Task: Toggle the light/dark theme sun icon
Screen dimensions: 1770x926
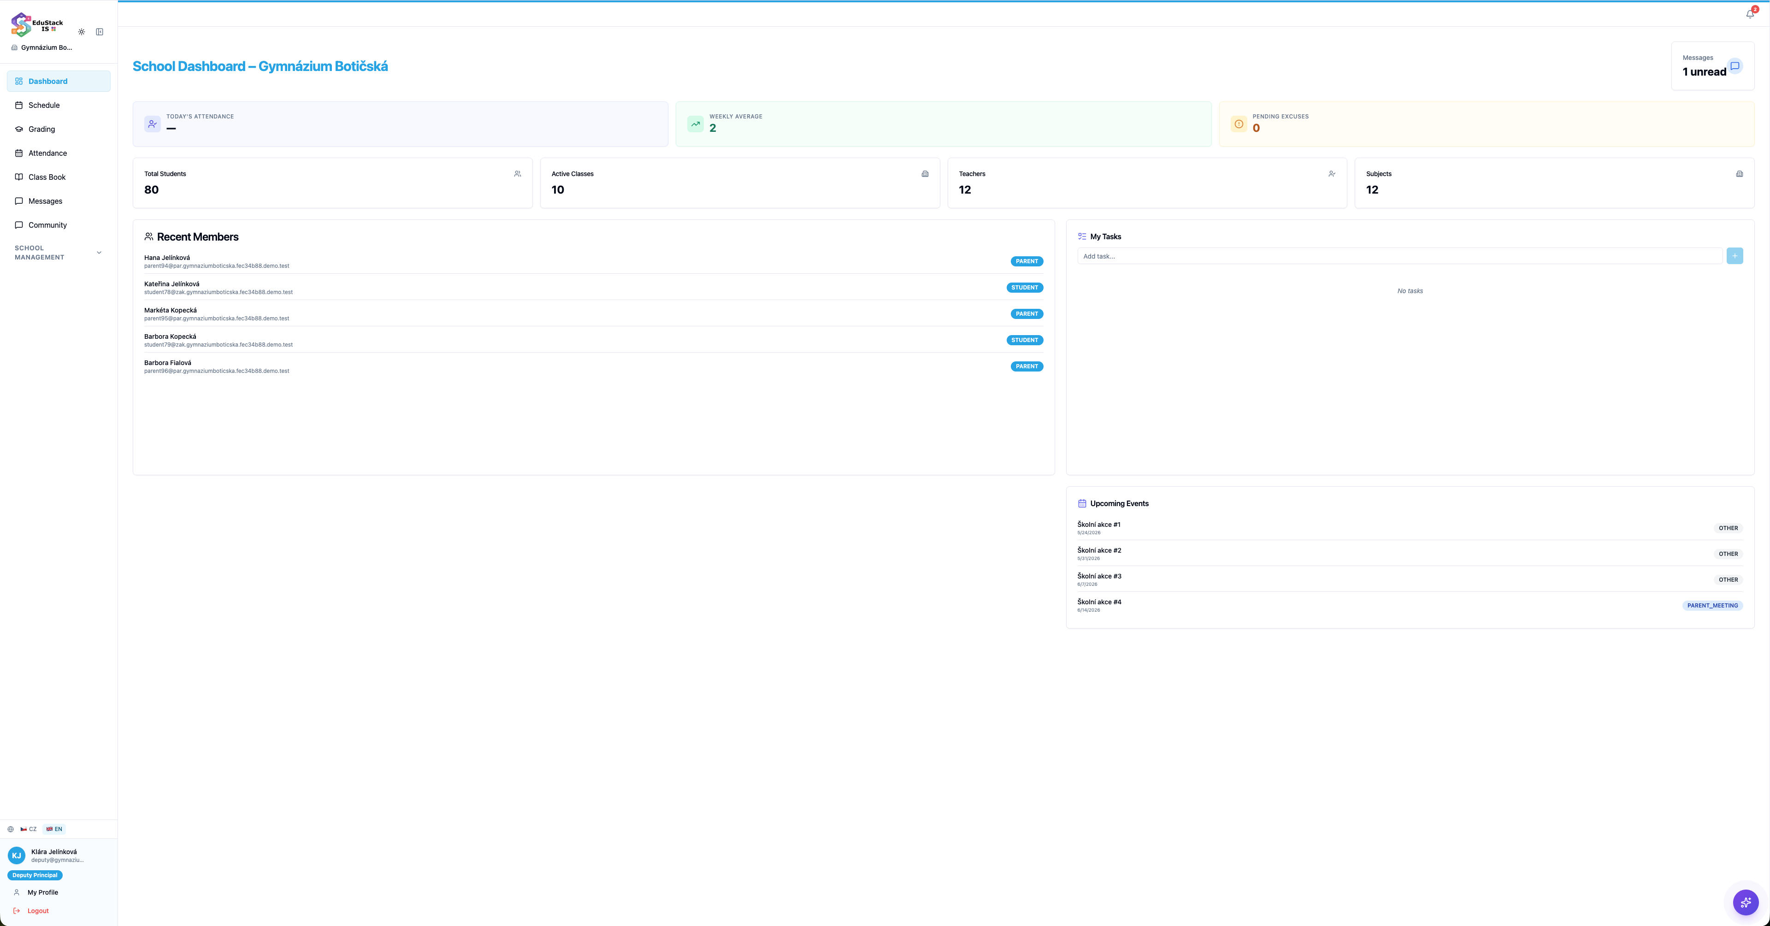Action: point(82,32)
